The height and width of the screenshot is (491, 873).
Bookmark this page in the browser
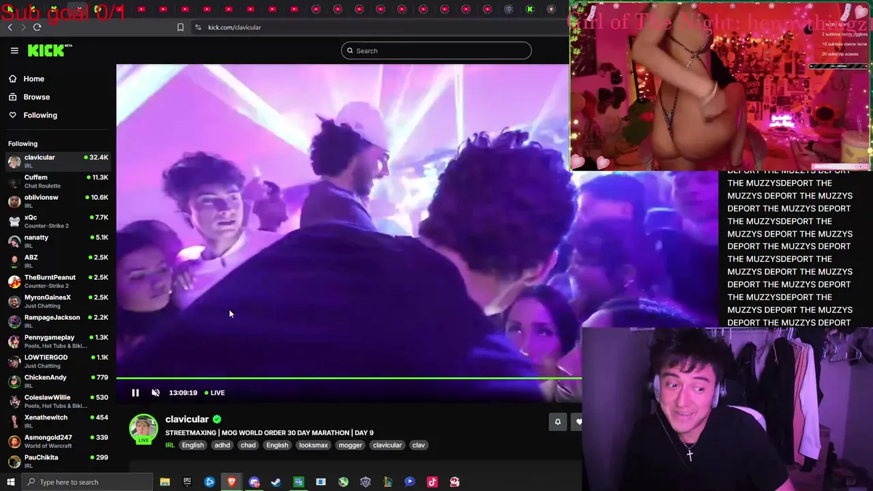(180, 27)
